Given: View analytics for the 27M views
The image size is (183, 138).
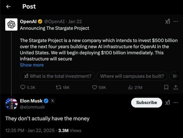Looking at the screenshot, I should click(x=130, y=87).
